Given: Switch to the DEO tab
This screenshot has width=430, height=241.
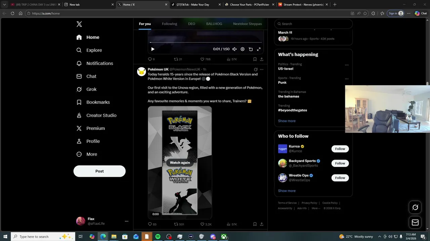Looking at the screenshot, I should click(x=191, y=24).
